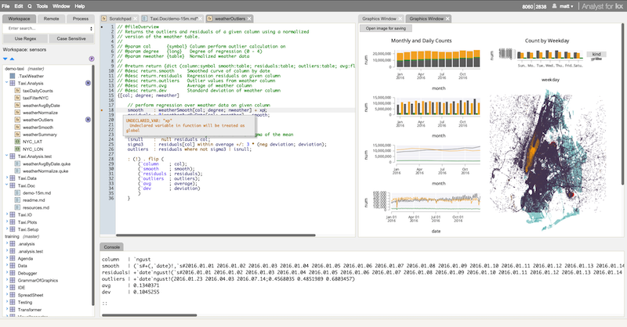Select the .analysis.test module

click(x=31, y=252)
